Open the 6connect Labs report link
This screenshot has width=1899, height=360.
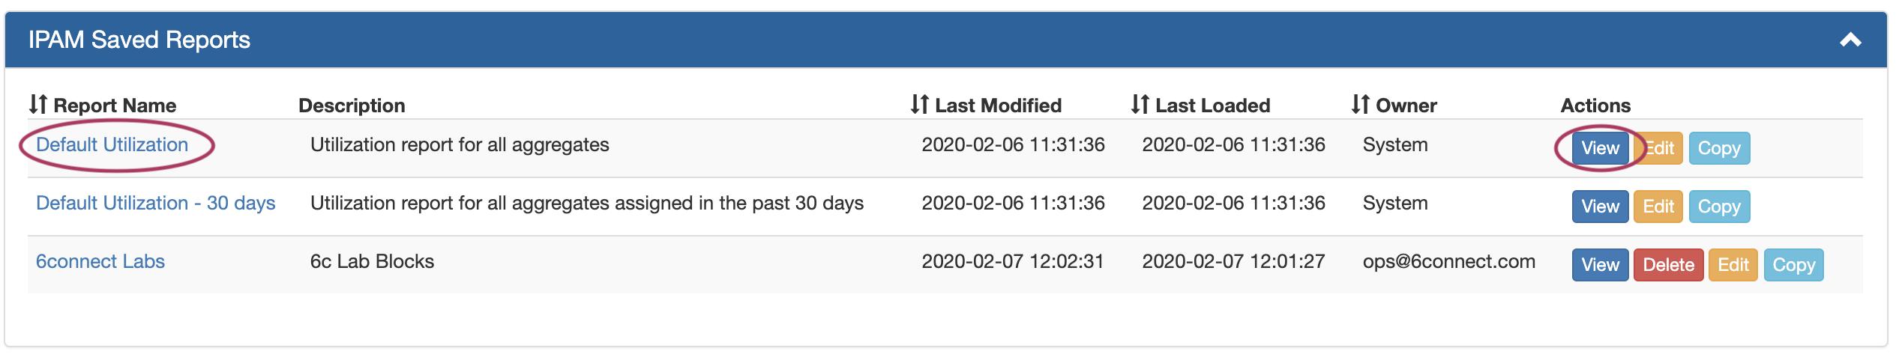pyautogui.click(x=100, y=261)
